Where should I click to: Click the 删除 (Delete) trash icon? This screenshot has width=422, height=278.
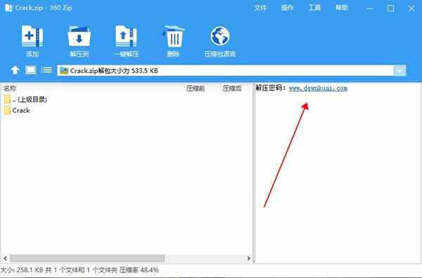pyautogui.click(x=173, y=41)
